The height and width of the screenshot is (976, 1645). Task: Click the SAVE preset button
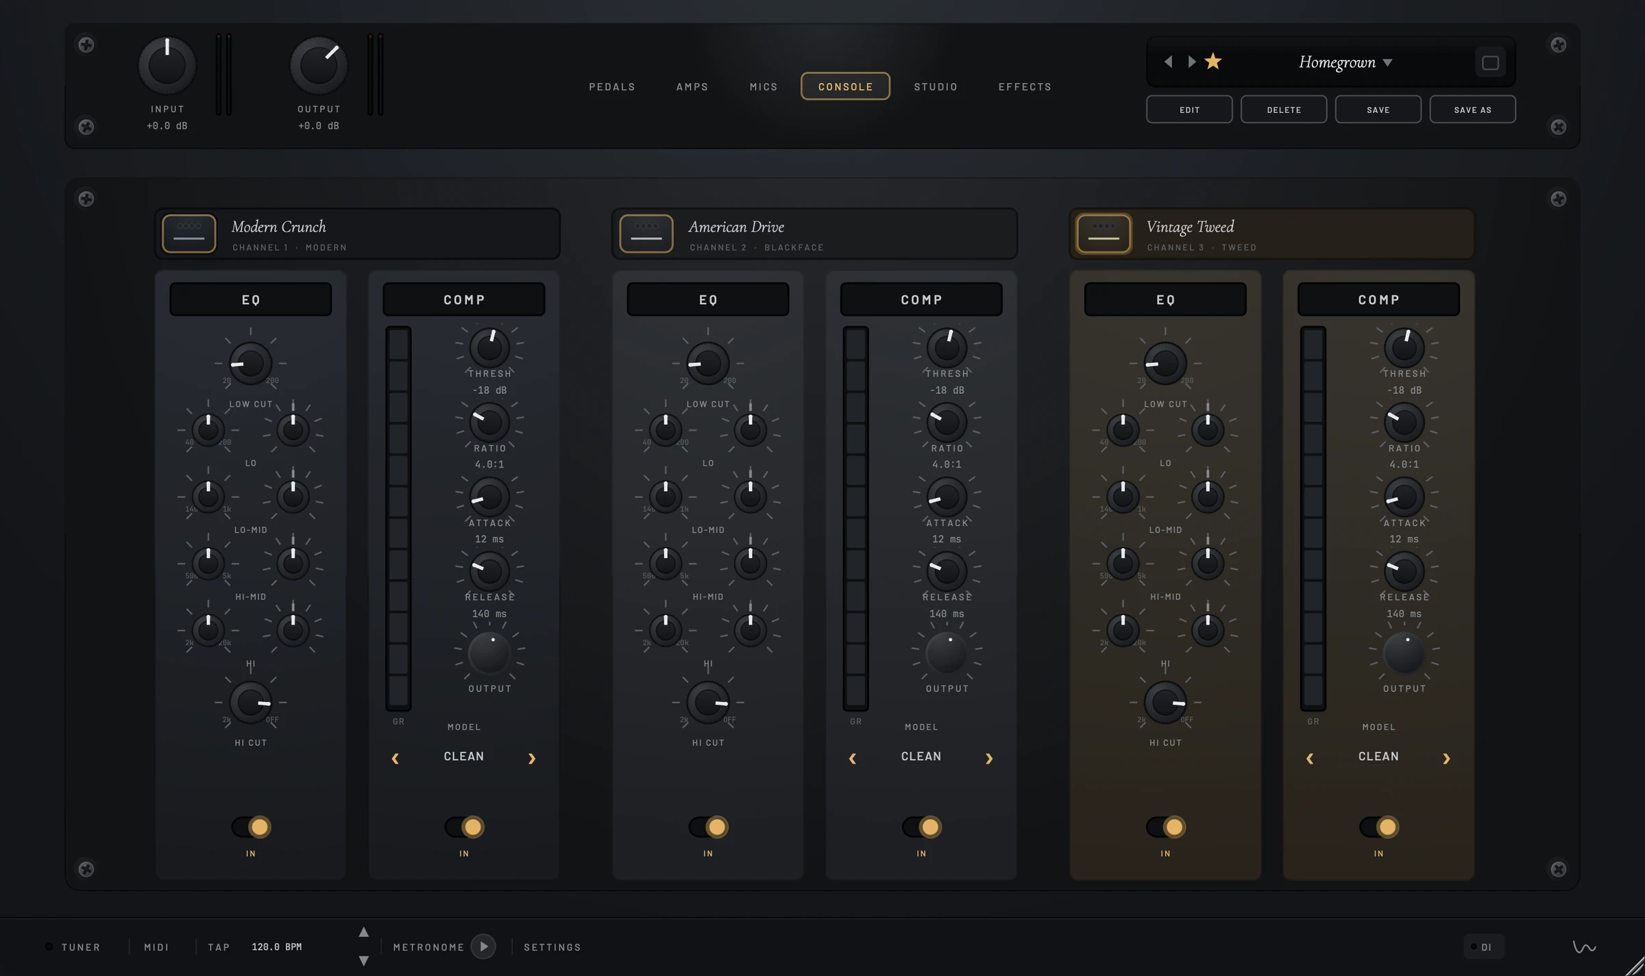click(x=1378, y=110)
